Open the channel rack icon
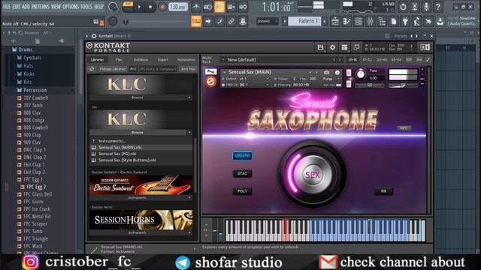This screenshot has height=270, width=481. (x=358, y=22)
